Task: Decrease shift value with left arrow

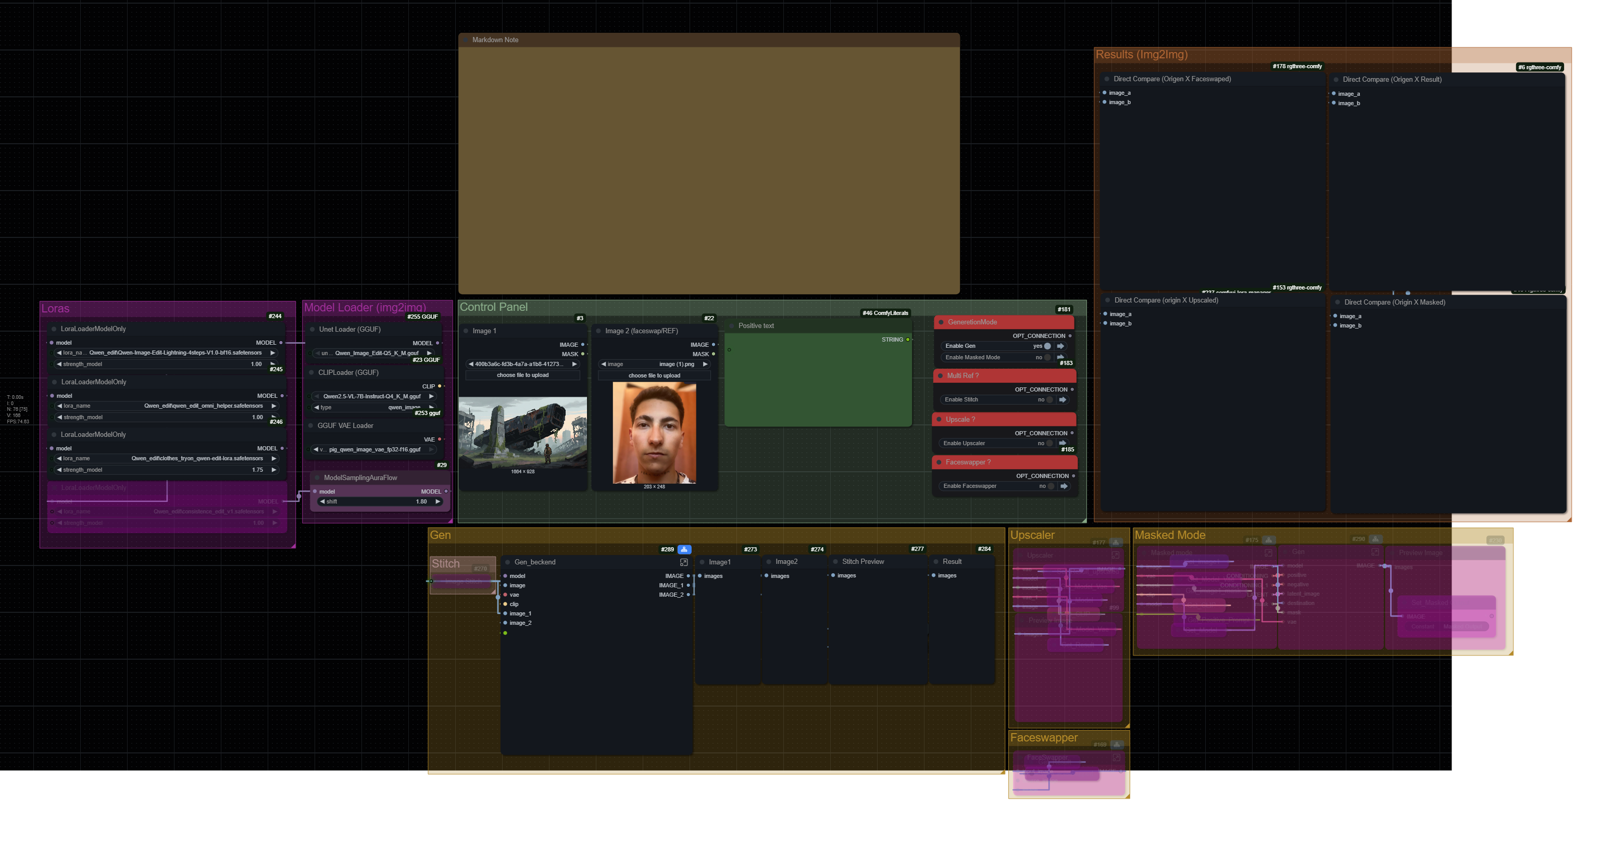Action: click(322, 501)
